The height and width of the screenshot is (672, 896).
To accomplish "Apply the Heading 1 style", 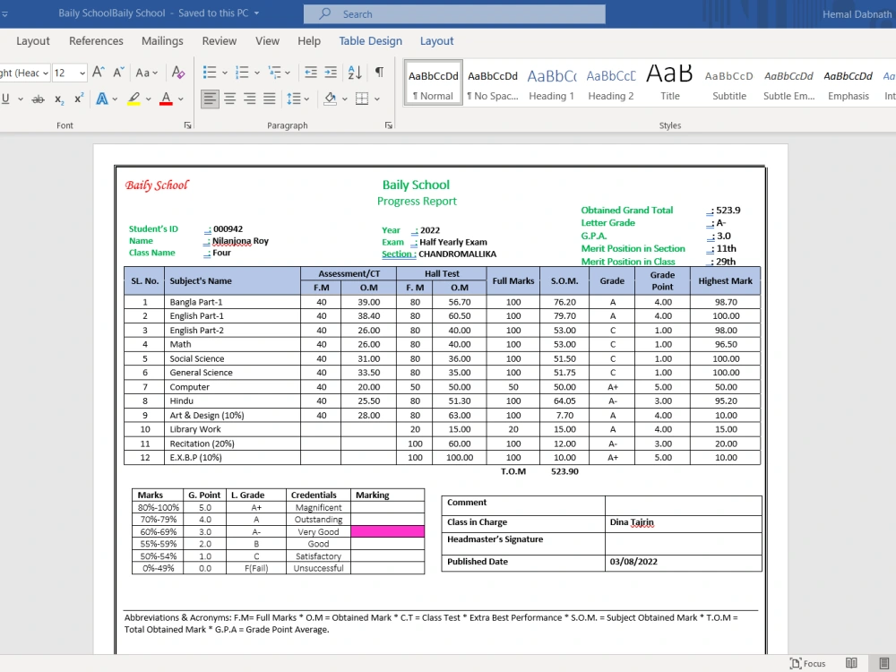I will (551, 82).
